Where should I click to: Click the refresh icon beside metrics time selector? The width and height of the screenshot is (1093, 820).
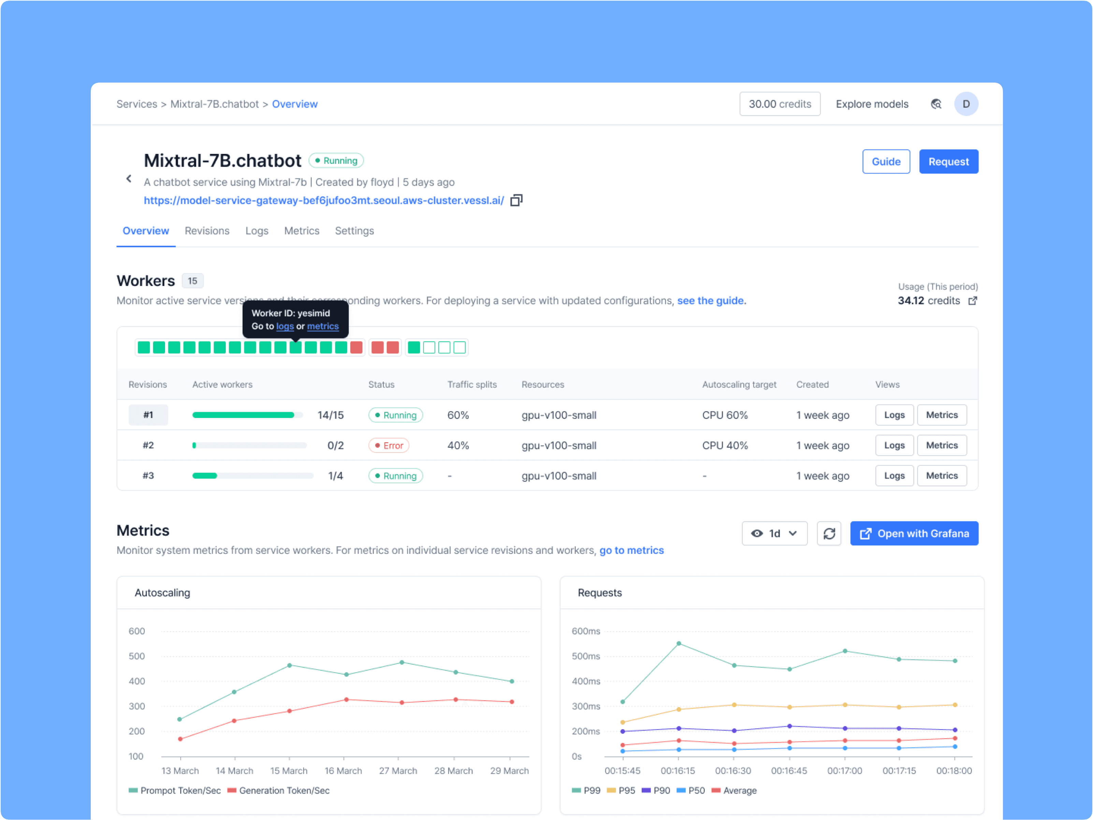click(829, 533)
